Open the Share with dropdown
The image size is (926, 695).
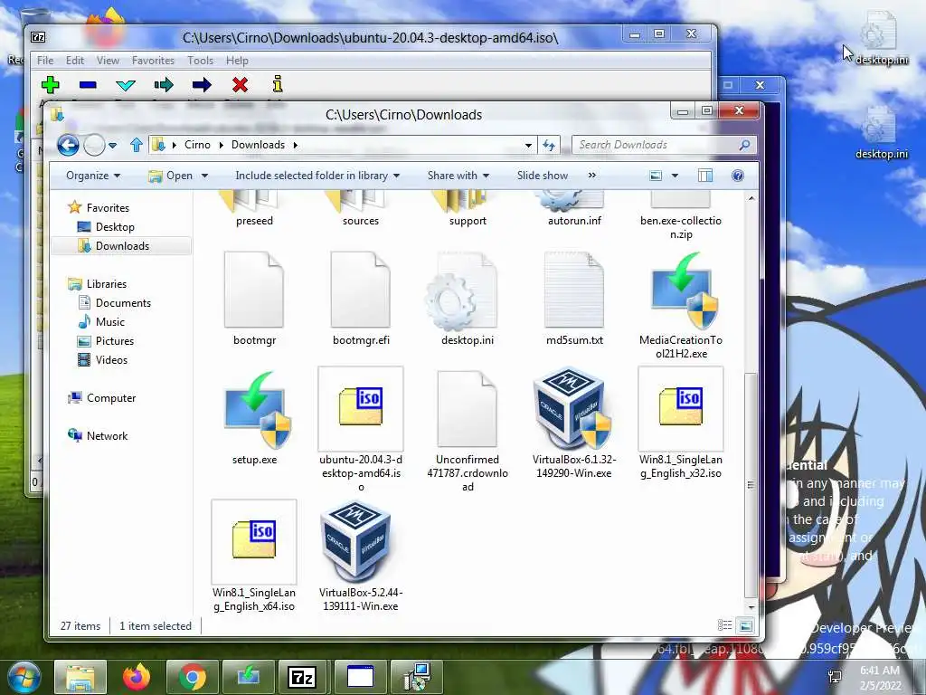(458, 176)
